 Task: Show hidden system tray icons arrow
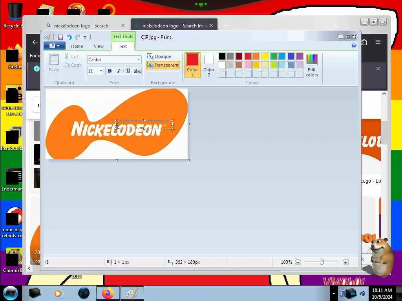click(x=334, y=294)
